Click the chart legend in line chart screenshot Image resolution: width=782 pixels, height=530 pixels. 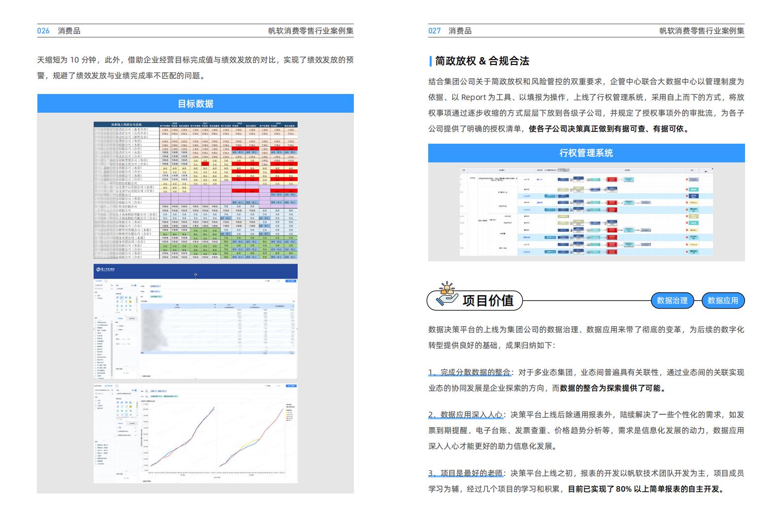coord(290,413)
